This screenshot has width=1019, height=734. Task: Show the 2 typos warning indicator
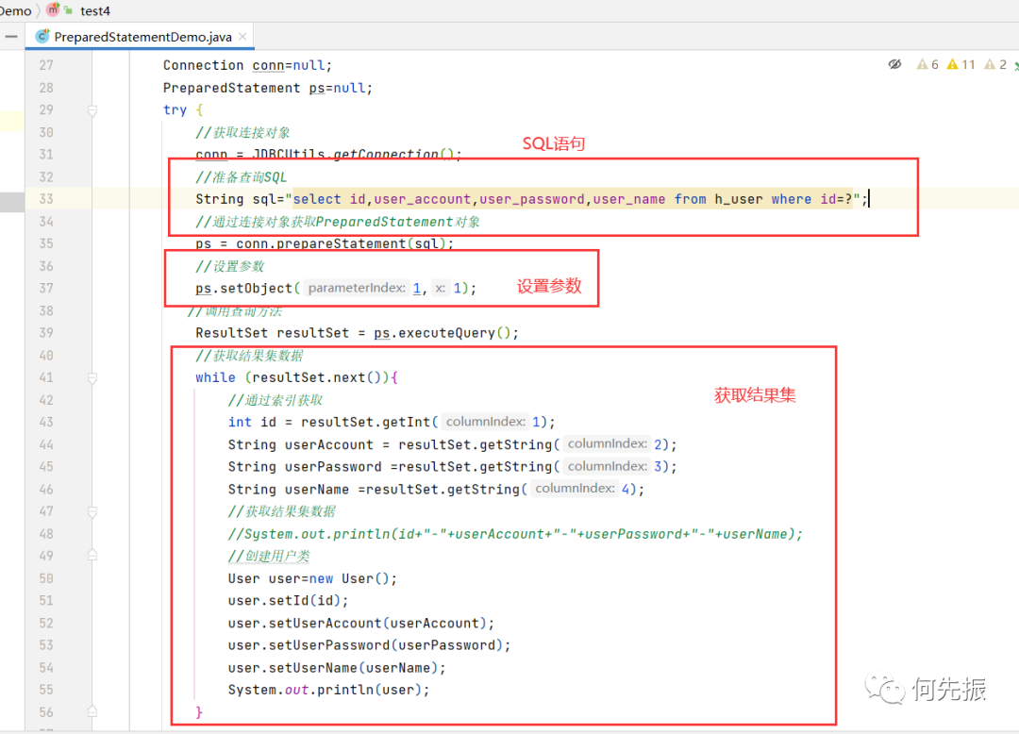[x=995, y=64]
